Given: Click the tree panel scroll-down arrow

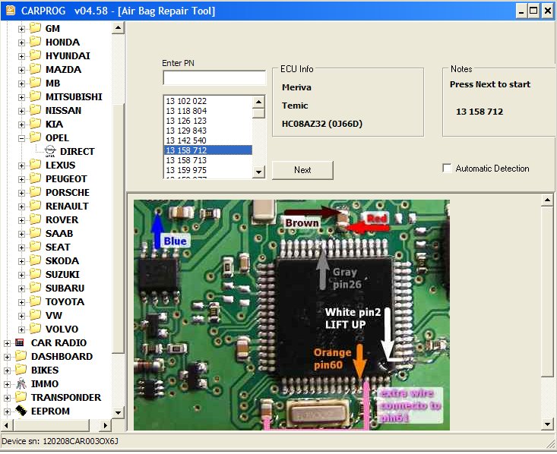Looking at the screenshot, I should pos(118,412).
